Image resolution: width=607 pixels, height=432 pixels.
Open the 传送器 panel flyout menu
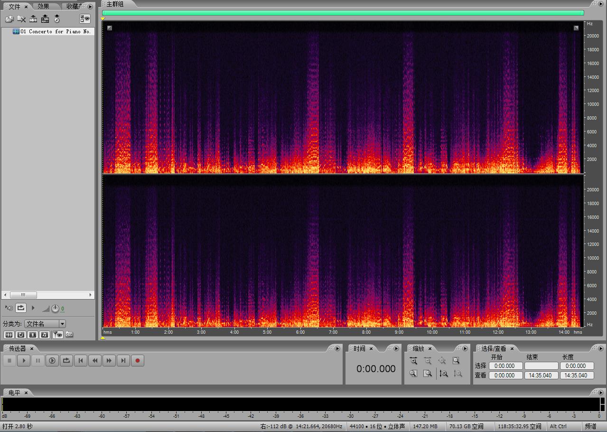pos(337,348)
